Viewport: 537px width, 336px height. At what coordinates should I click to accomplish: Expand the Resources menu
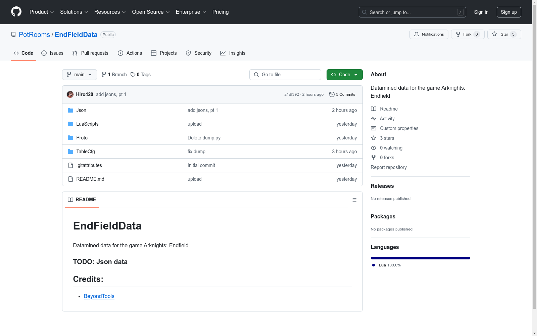[110, 12]
